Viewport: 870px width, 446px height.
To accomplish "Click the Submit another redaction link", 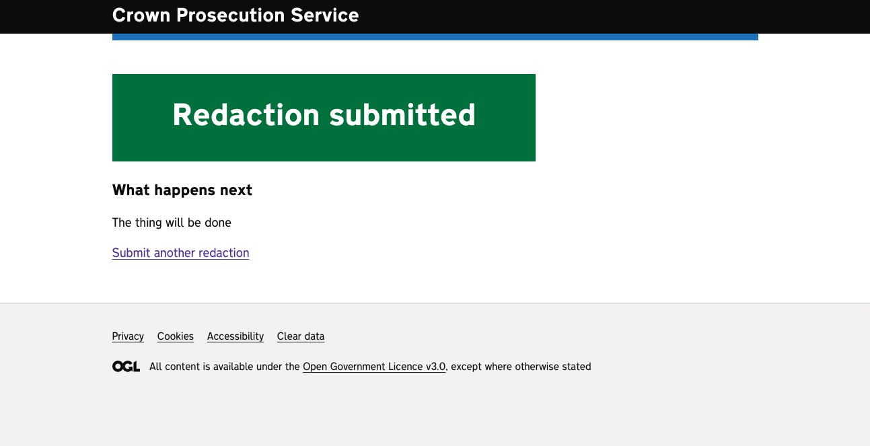I will (180, 253).
